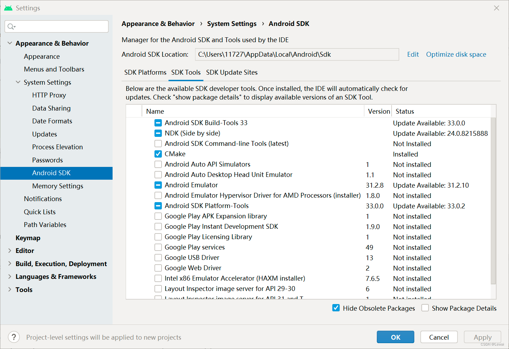Check Android Emulator Hypervisor Driver for AMD

[158, 195]
